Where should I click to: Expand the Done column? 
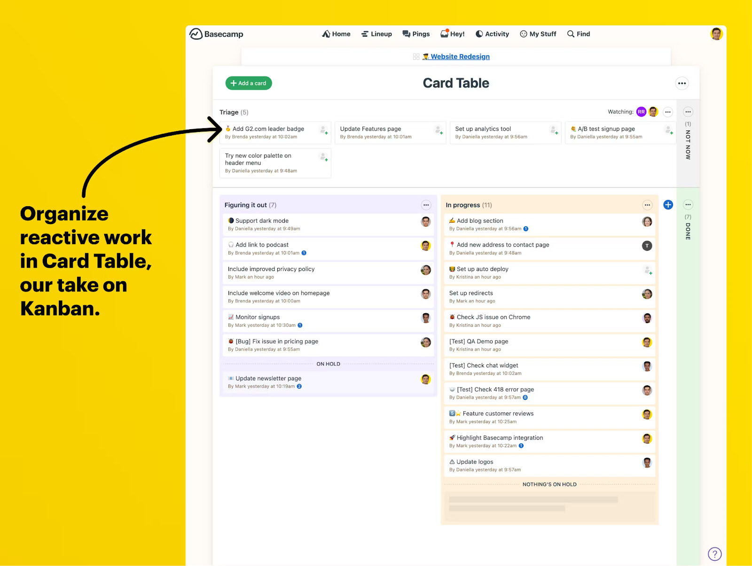coord(688,228)
